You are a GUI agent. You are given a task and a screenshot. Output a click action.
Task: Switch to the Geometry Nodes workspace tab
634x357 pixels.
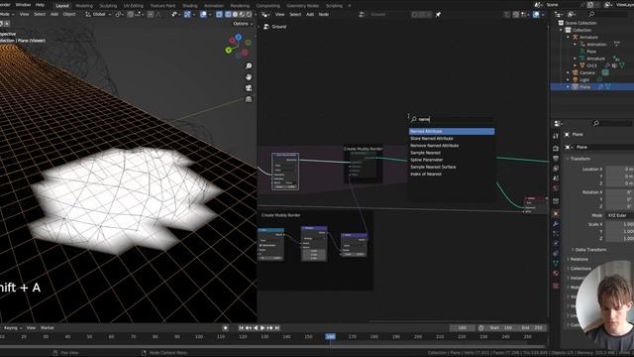click(302, 6)
